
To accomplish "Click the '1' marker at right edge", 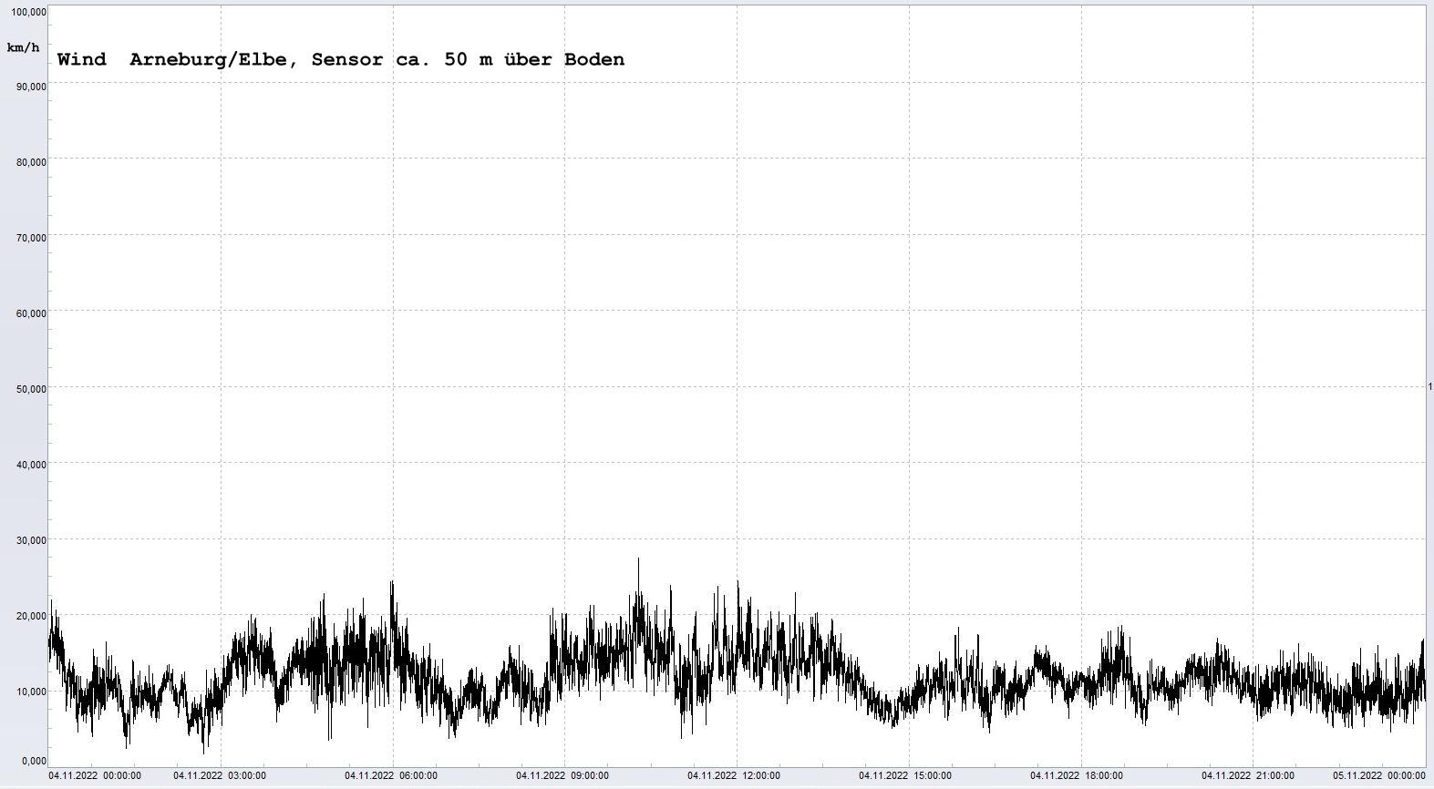I will point(1429,387).
